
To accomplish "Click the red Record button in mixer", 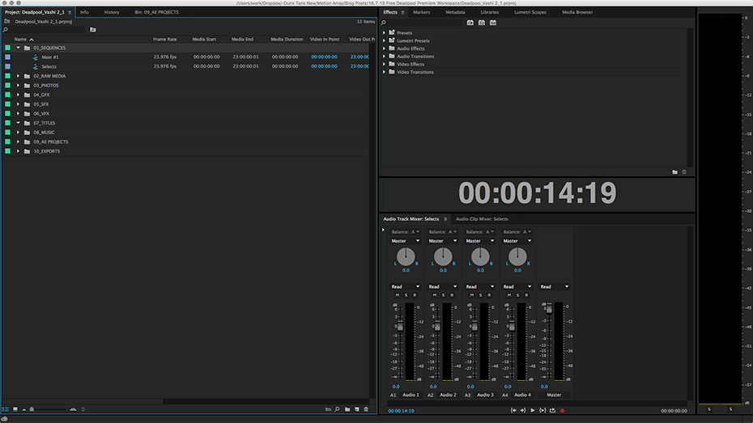I will (562, 410).
